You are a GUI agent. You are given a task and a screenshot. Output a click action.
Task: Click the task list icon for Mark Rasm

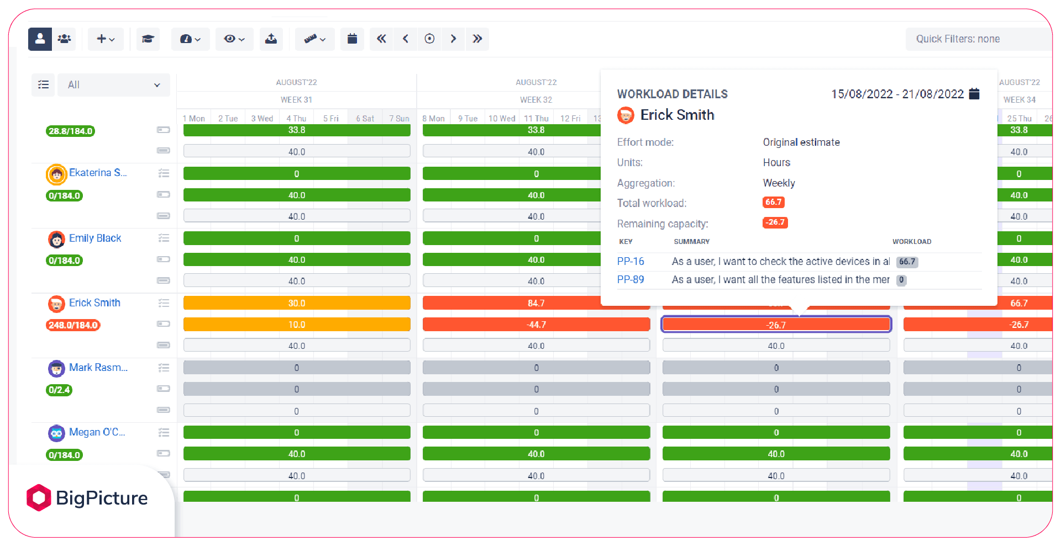point(164,368)
